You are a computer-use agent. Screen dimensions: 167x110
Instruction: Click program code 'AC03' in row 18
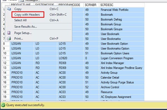tap(70, 92)
